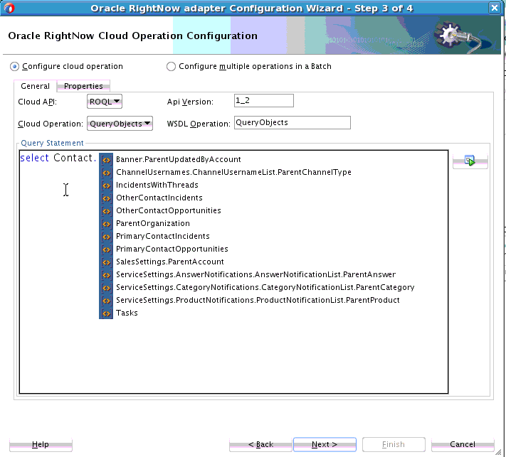Choose PrimaryContactOpportunities suggestion
The height and width of the screenshot is (457, 506).
172,249
